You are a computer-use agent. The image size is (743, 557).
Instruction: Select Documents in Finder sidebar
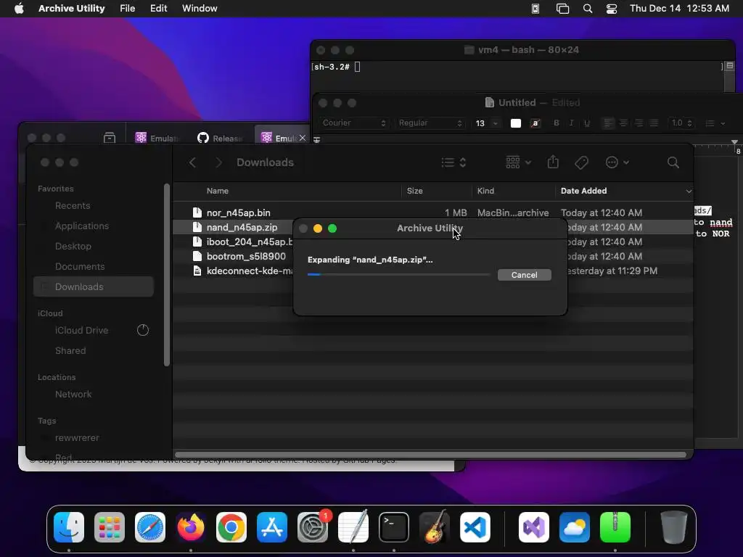(x=80, y=267)
